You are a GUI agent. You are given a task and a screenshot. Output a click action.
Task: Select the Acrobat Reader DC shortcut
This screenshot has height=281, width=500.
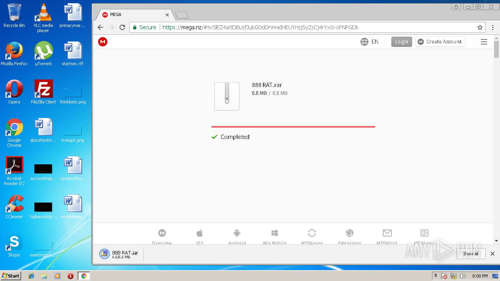click(x=14, y=171)
